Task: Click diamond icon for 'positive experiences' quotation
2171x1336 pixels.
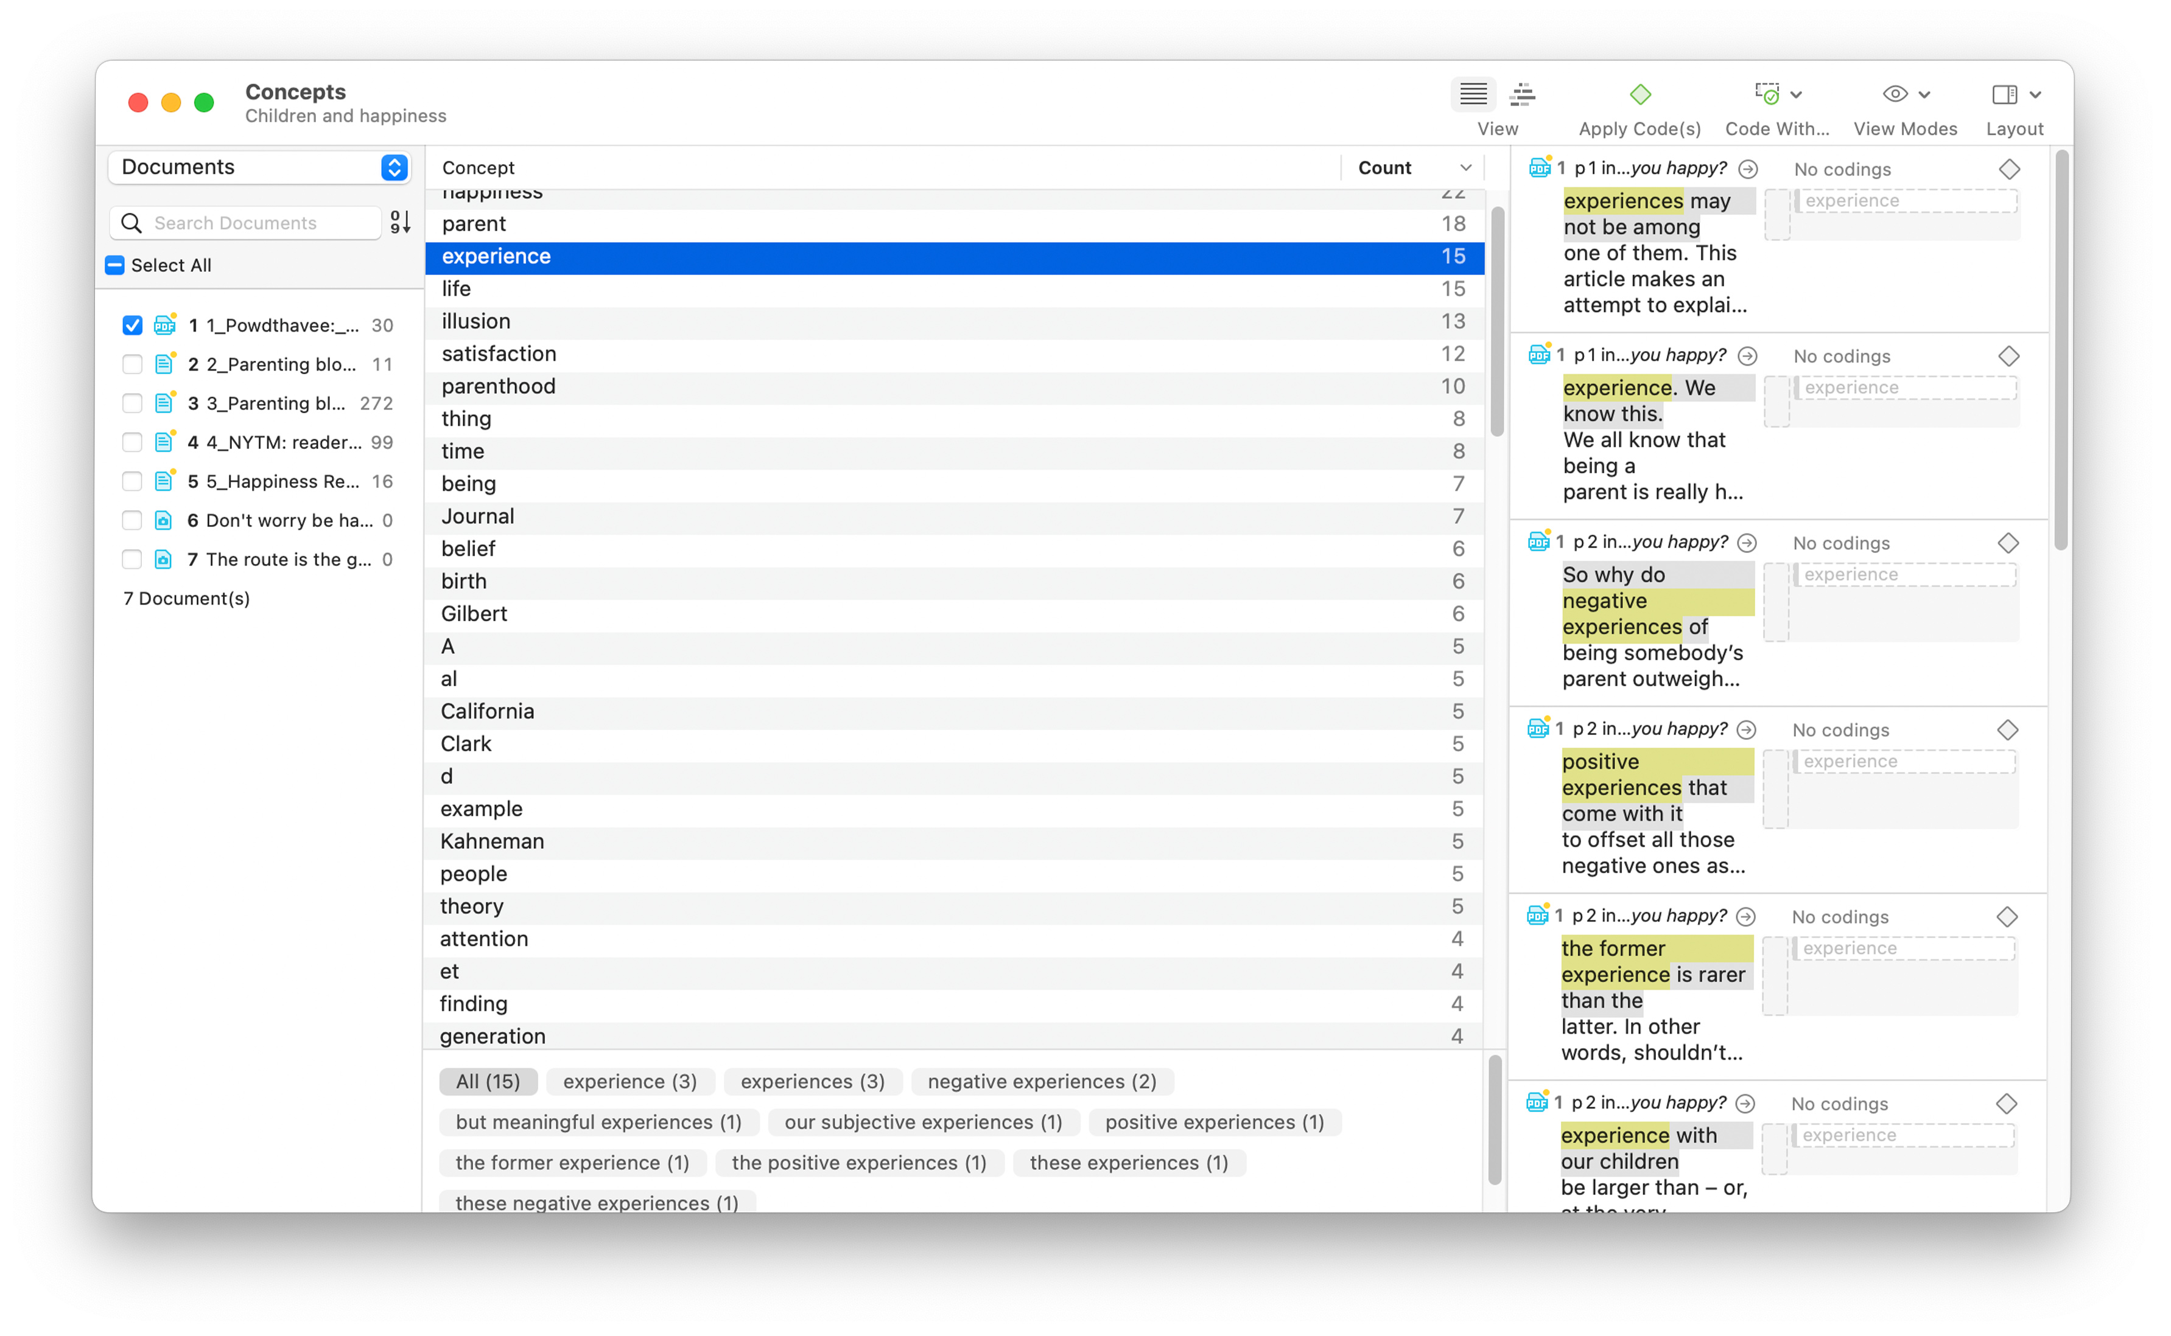Action: pos(2007,730)
